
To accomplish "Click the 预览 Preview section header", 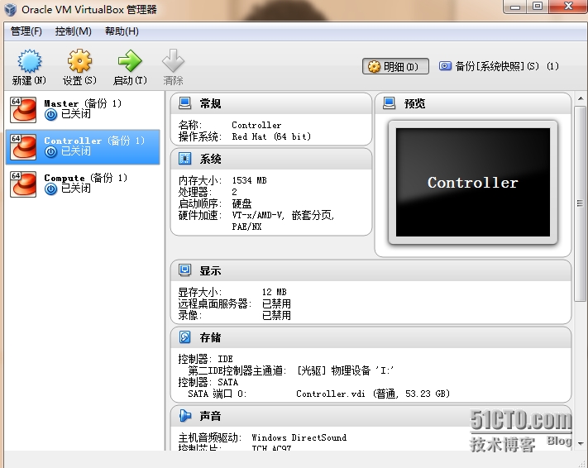I will (473, 103).
